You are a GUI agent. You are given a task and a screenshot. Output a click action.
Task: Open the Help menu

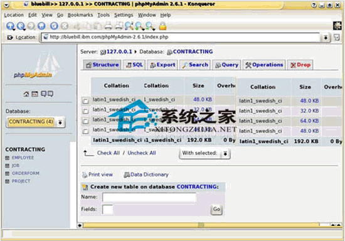click(x=165, y=15)
